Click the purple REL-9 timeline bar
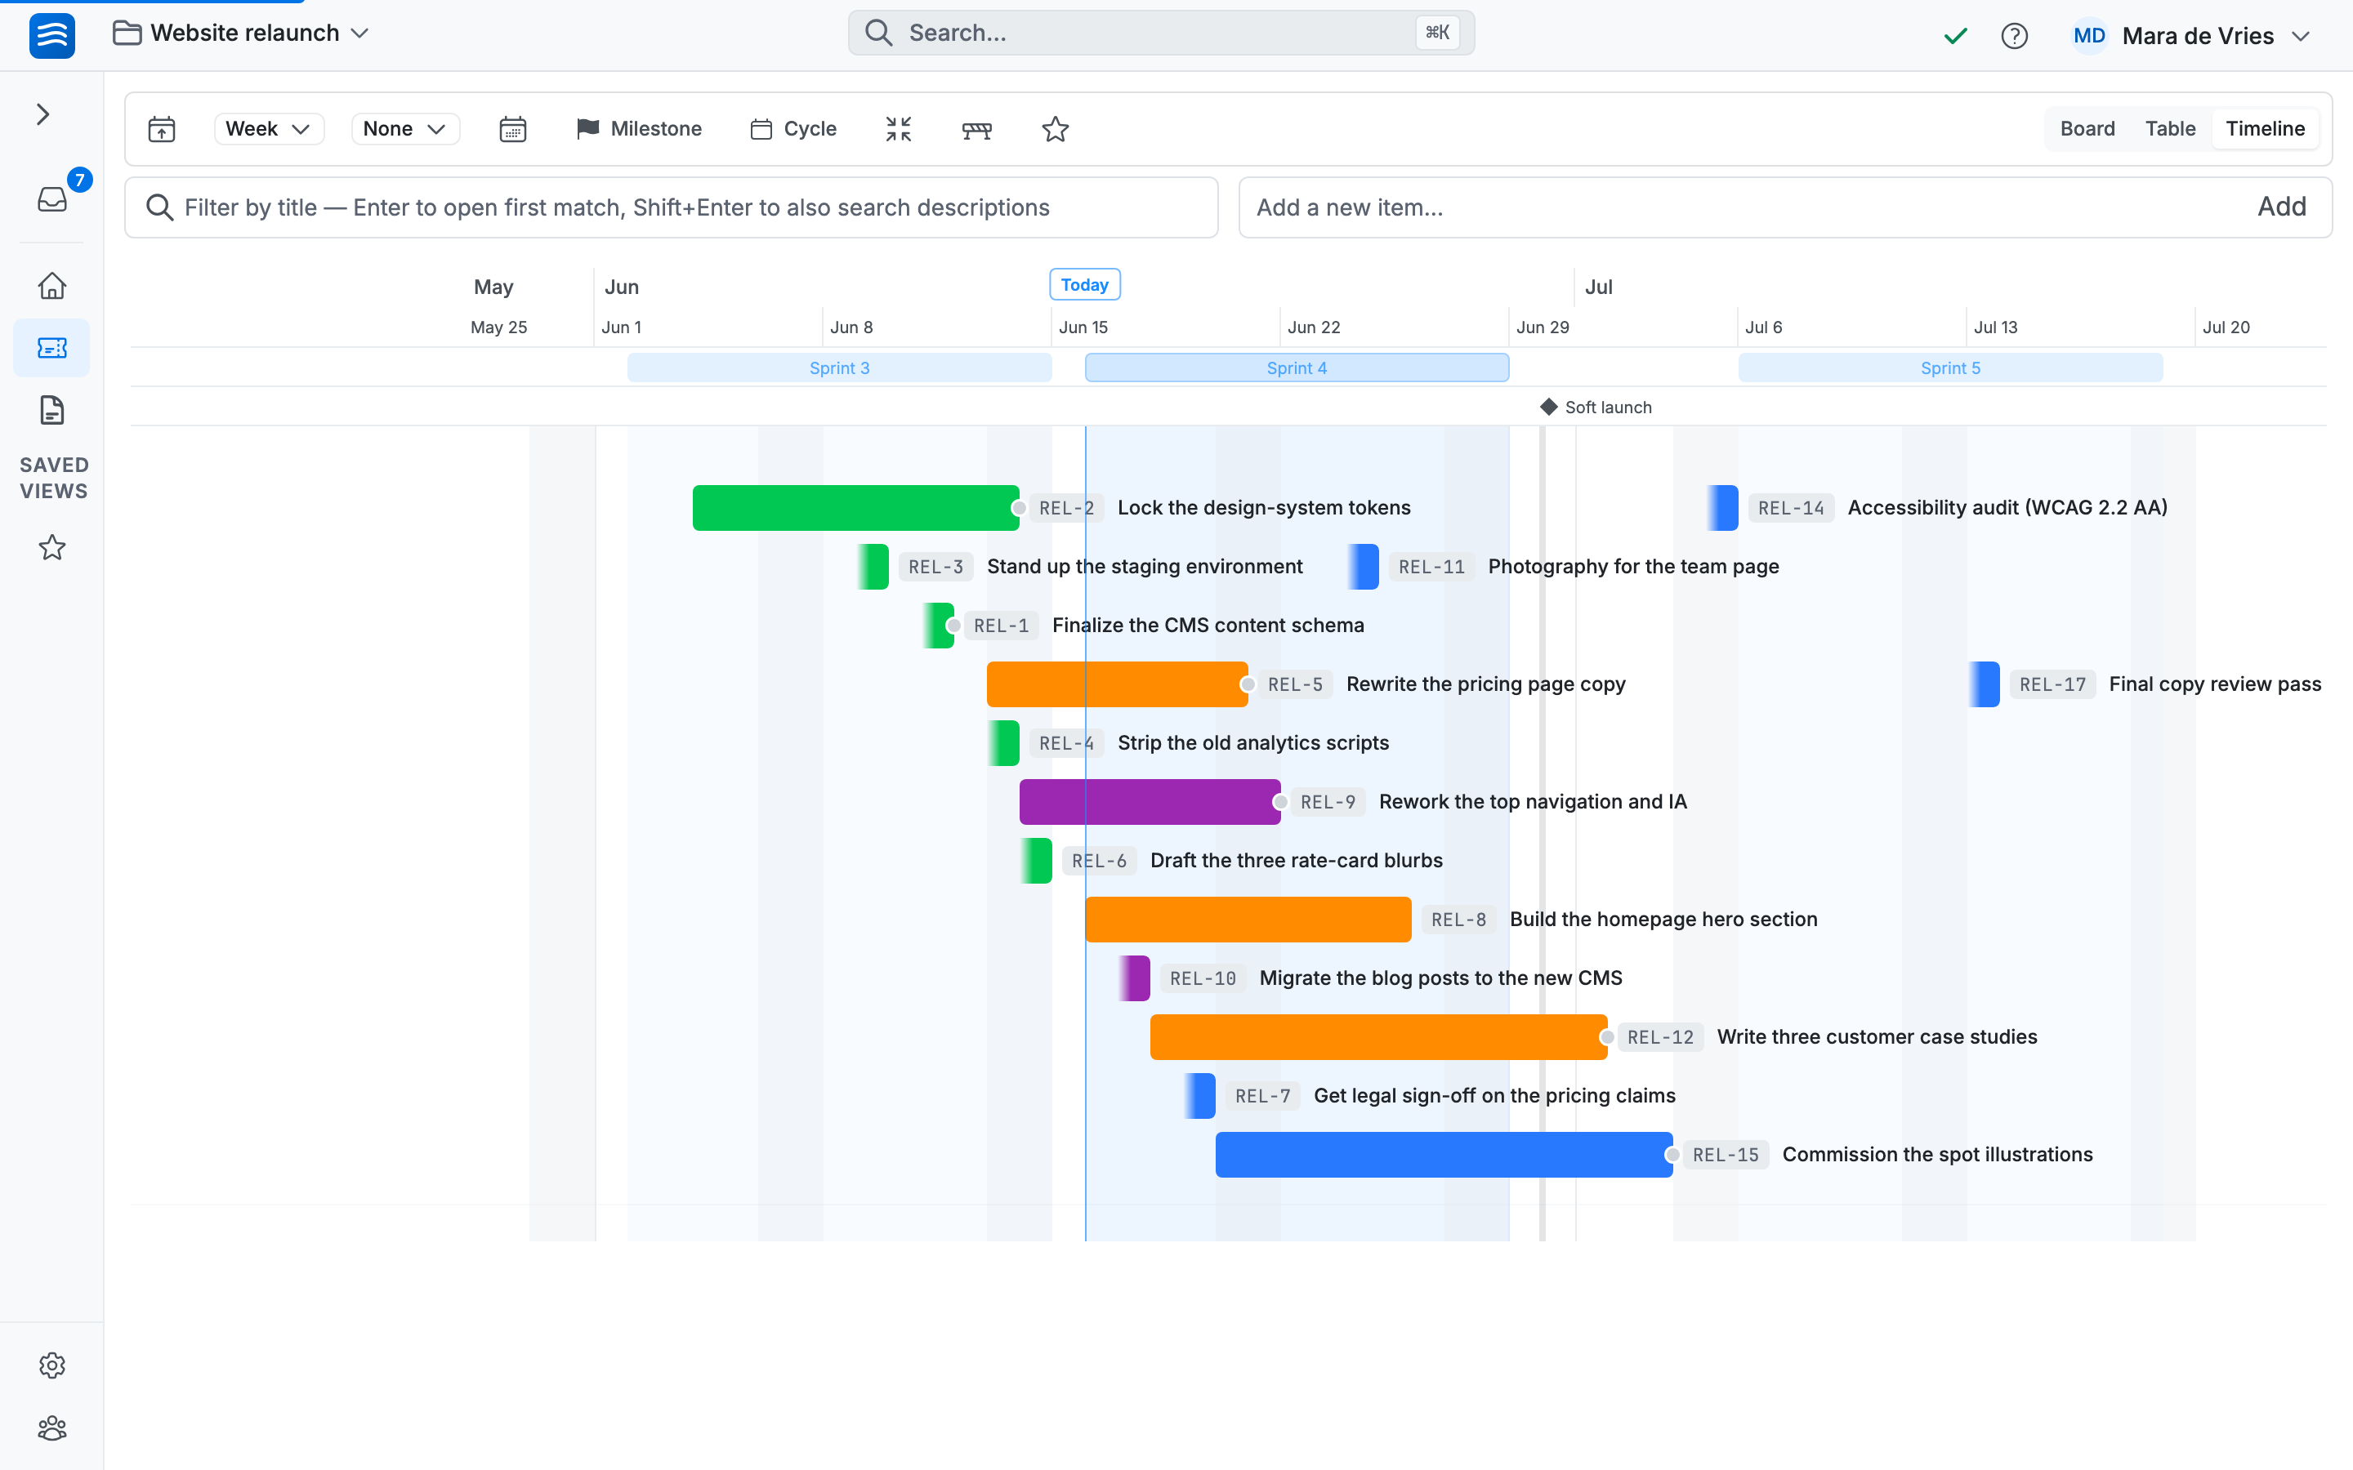Screen dimensions: 2353x1470 (1150, 802)
